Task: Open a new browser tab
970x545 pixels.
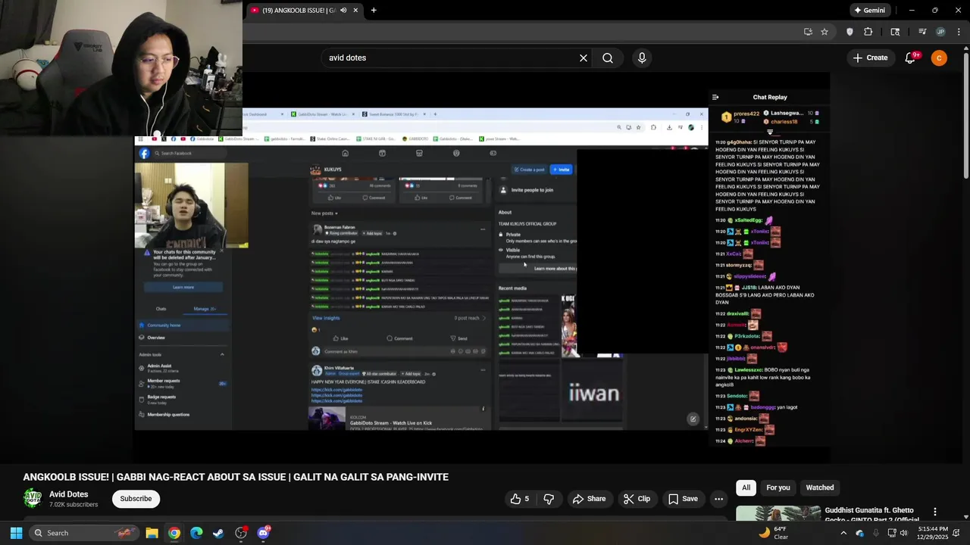Action: click(x=374, y=11)
